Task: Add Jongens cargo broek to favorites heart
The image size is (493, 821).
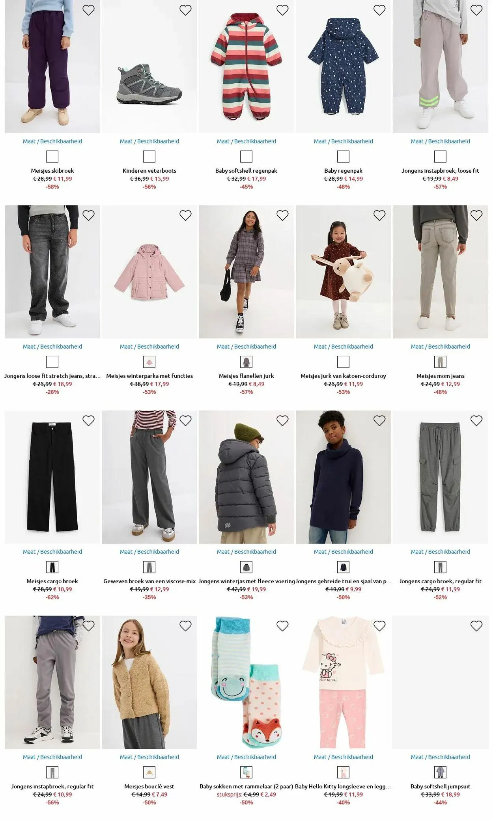Action: pos(476,421)
